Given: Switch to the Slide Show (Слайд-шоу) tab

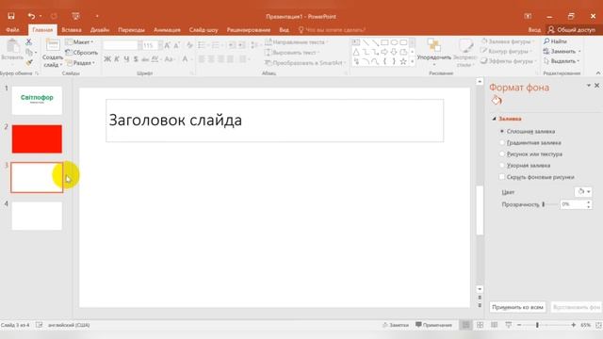Looking at the screenshot, I should pos(204,29).
